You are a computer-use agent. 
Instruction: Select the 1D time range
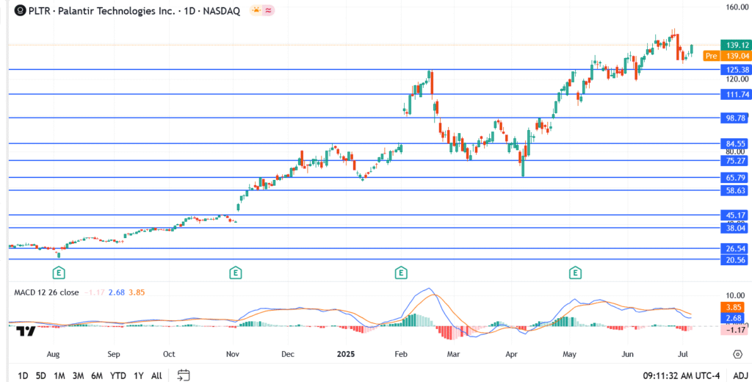tap(23, 375)
